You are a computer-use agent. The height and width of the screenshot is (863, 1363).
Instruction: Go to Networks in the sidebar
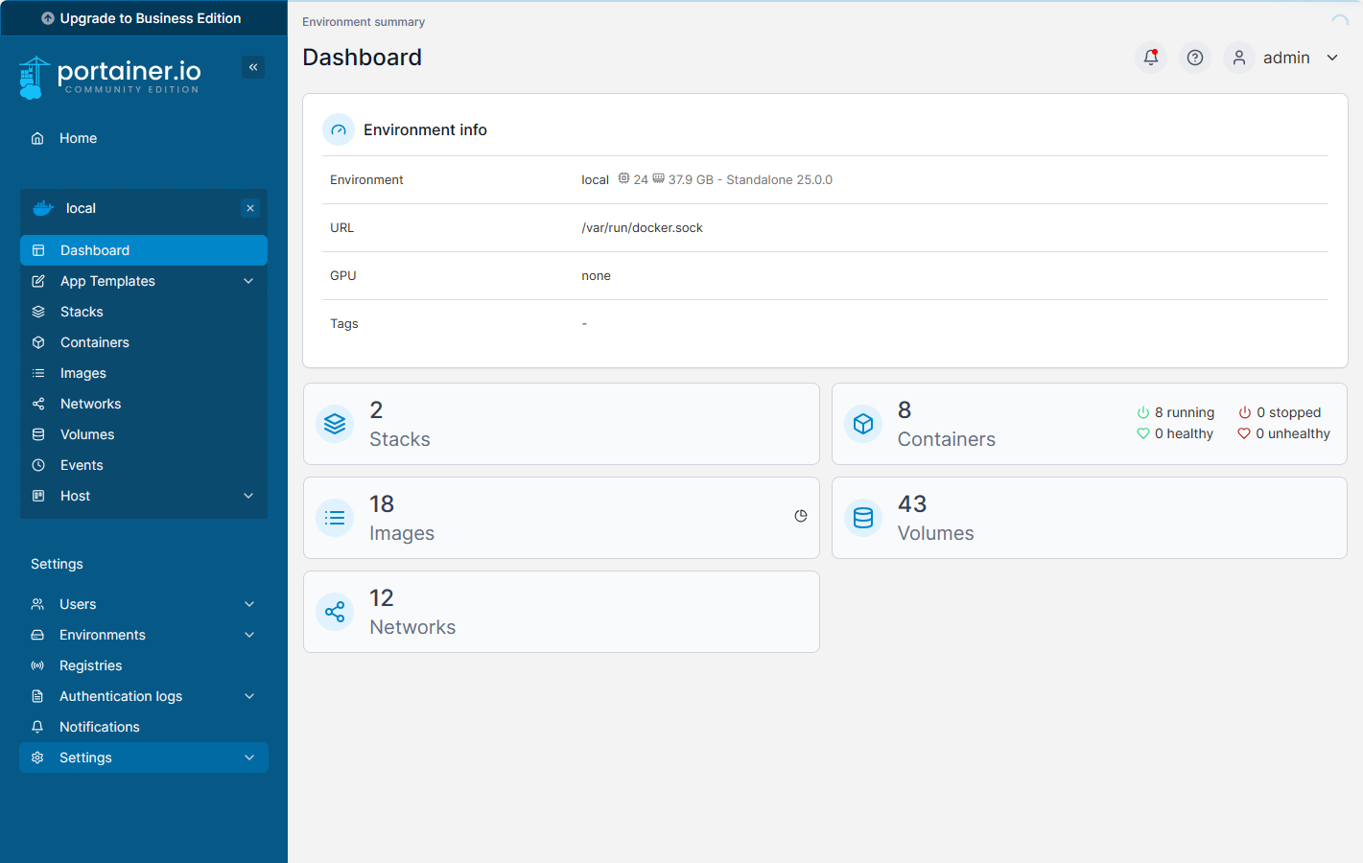click(x=144, y=404)
